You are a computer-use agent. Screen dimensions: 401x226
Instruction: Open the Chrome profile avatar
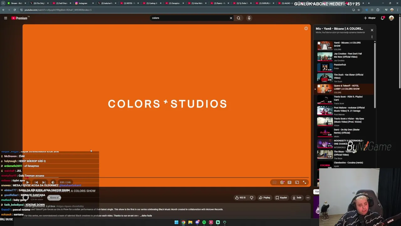[x=392, y=10]
